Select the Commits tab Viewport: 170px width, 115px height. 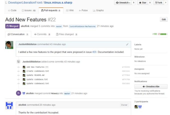click(42, 34)
